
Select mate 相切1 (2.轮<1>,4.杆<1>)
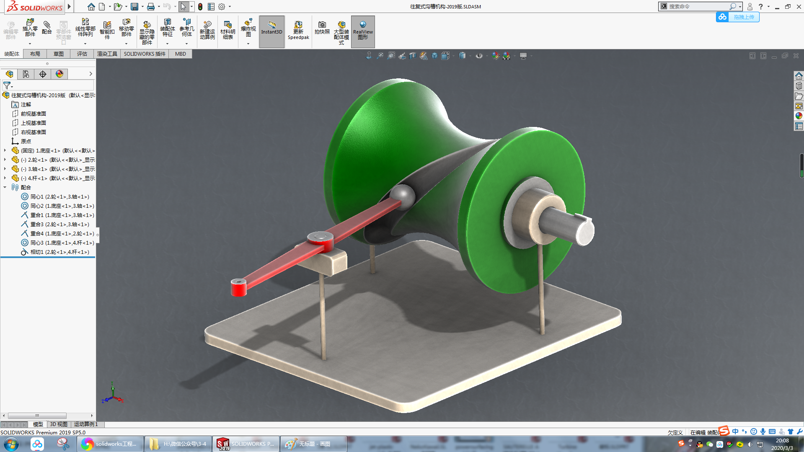[x=55, y=252]
